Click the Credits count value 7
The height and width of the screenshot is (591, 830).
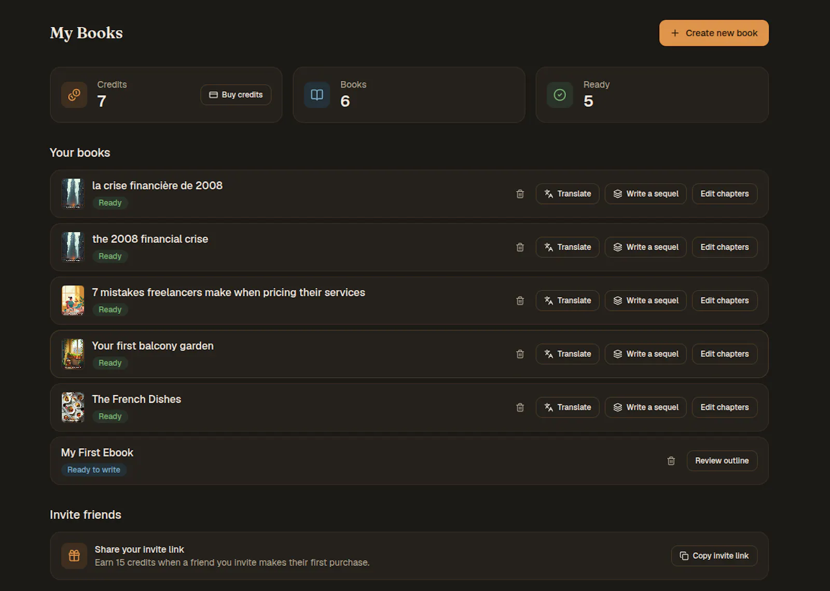coord(102,101)
